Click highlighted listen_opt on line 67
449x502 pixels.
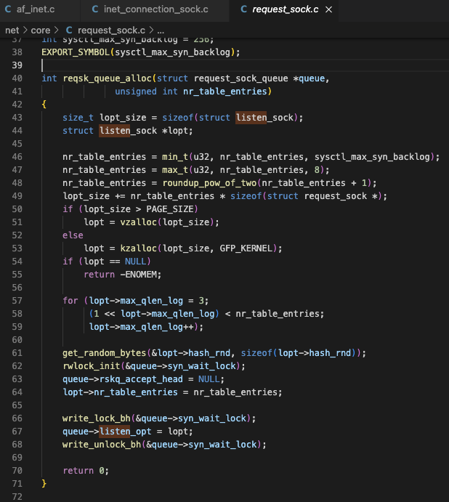click(x=125, y=432)
